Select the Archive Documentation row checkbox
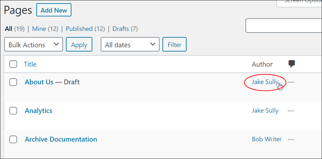The image size is (322, 159). pyautogui.click(x=13, y=139)
